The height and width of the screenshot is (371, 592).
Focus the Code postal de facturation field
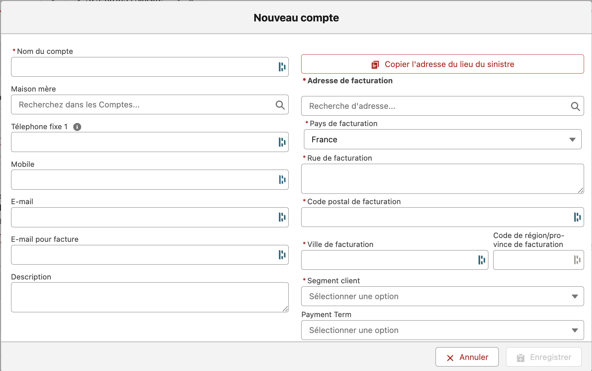tap(442, 217)
